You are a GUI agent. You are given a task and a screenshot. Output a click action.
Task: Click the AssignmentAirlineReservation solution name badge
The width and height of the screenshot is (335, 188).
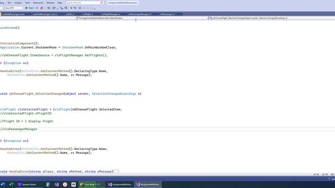123,3
